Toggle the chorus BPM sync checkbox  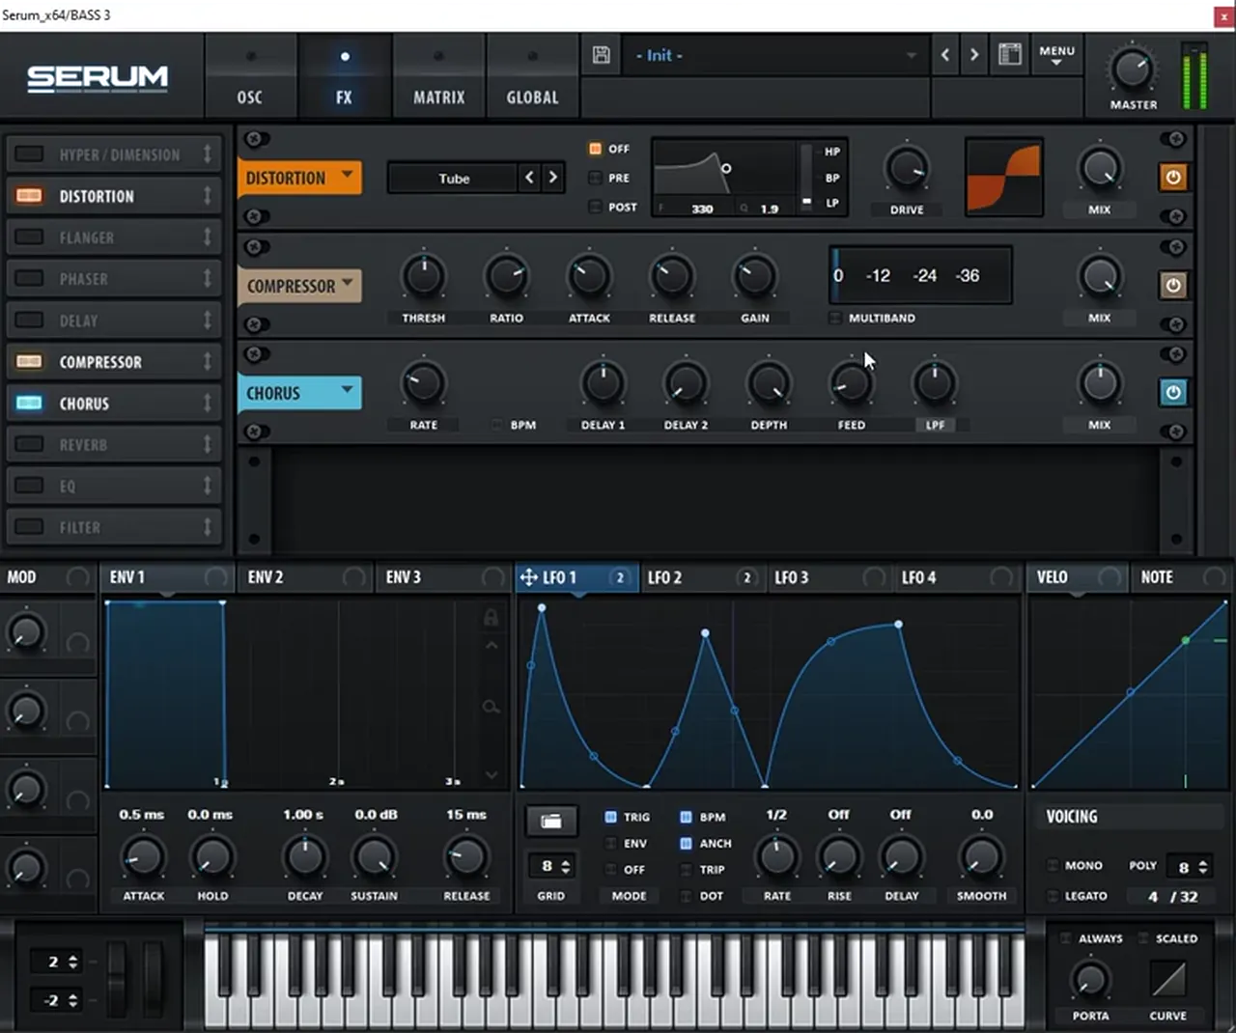[496, 425]
